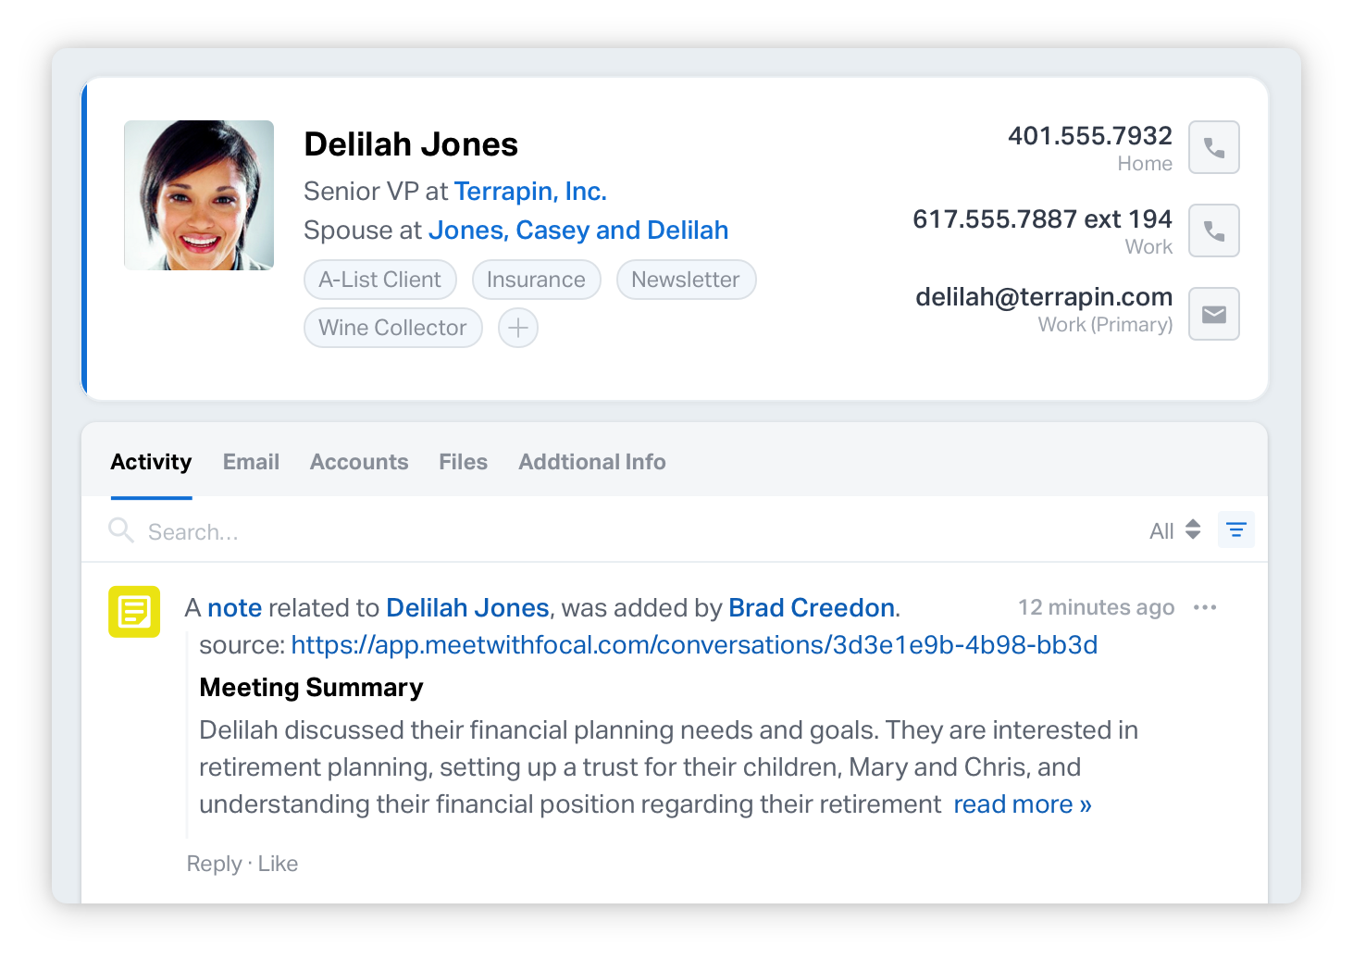The height and width of the screenshot is (959, 1353).
Task: Open the Addtional Info tab
Action: point(592,462)
